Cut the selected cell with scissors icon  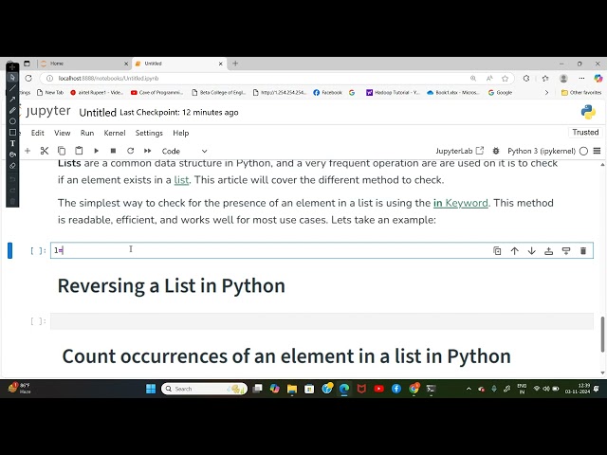point(45,151)
